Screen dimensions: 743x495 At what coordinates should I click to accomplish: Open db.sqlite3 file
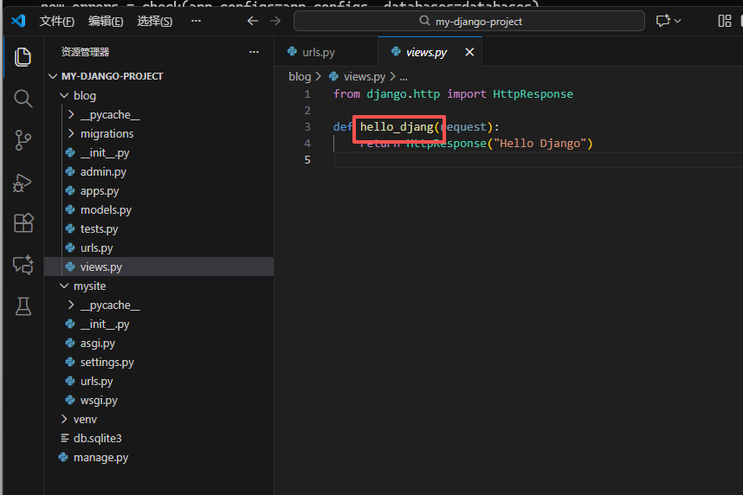click(x=158, y=438)
